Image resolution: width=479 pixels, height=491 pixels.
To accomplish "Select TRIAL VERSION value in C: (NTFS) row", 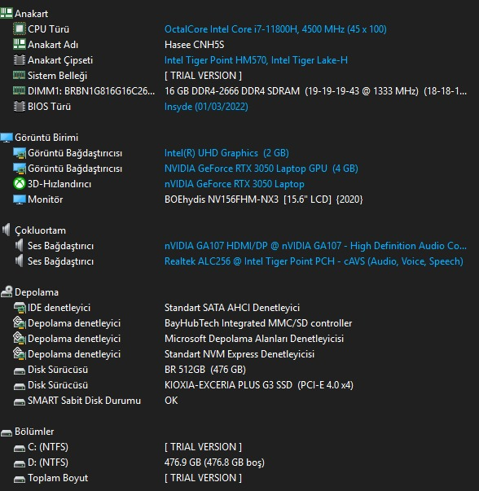I will tap(203, 447).
